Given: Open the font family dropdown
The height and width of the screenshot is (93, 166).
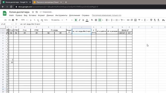Looking at the screenshot, I should pos(57,20).
